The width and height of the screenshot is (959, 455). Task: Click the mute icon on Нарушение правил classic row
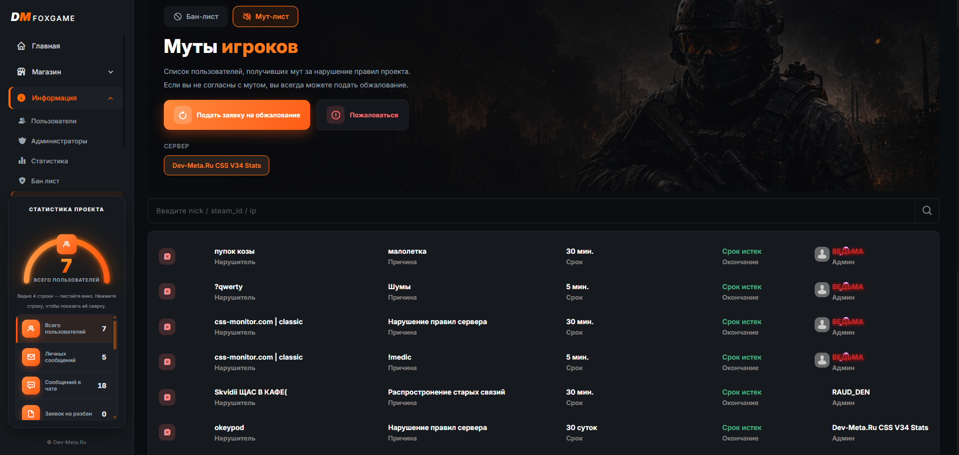tap(167, 327)
